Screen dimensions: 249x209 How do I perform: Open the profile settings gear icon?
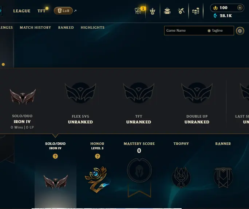240,31
